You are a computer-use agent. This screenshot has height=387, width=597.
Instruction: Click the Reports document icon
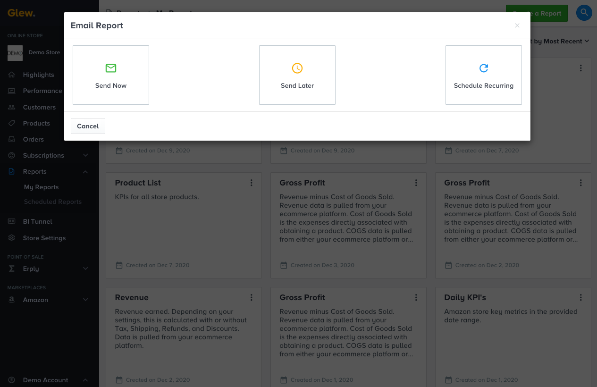pyautogui.click(x=12, y=171)
